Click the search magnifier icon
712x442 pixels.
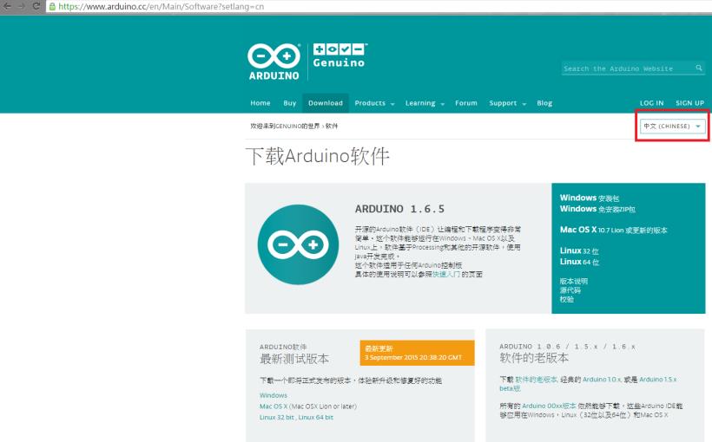pos(699,68)
